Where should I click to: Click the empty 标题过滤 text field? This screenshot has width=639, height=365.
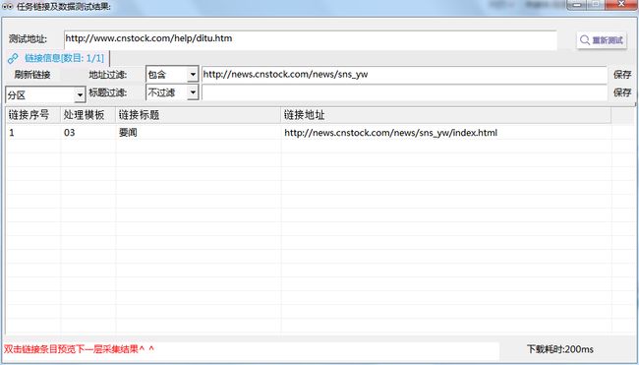(x=404, y=92)
